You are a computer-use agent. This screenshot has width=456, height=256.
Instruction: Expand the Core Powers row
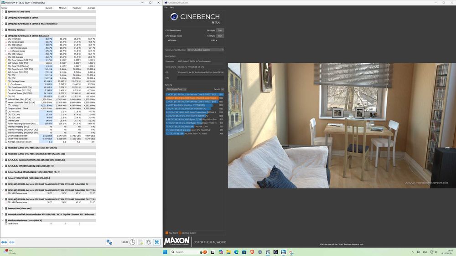(5, 84)
